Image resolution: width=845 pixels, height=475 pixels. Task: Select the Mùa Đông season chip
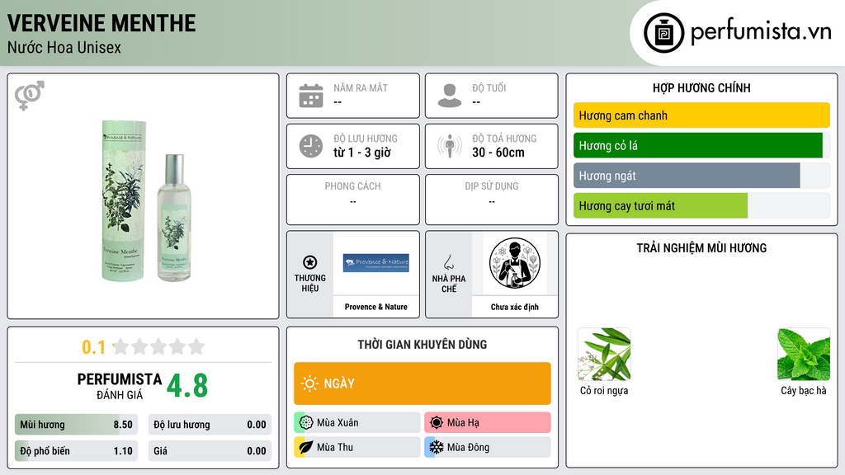[x=488, y=447]
